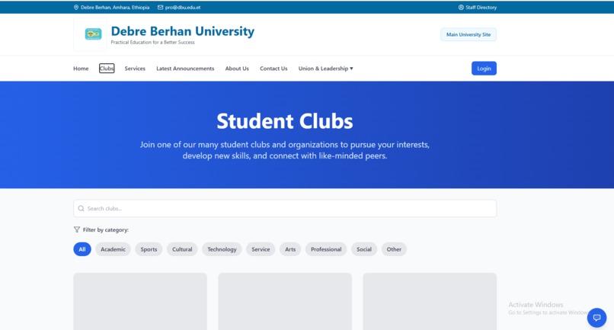Click the location pin icon
This screenshot has height=330, width=614.
76,8
